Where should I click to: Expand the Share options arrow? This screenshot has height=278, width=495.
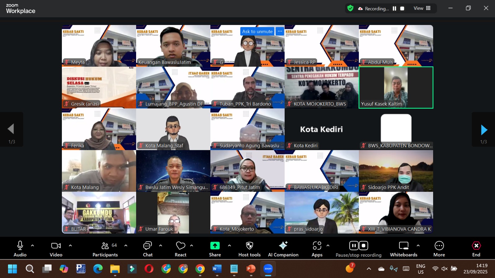click(x=229, y=246)
